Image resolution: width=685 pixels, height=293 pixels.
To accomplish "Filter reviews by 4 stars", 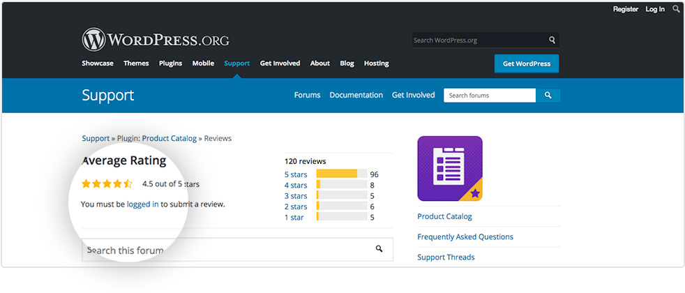I will pos(296,185).
